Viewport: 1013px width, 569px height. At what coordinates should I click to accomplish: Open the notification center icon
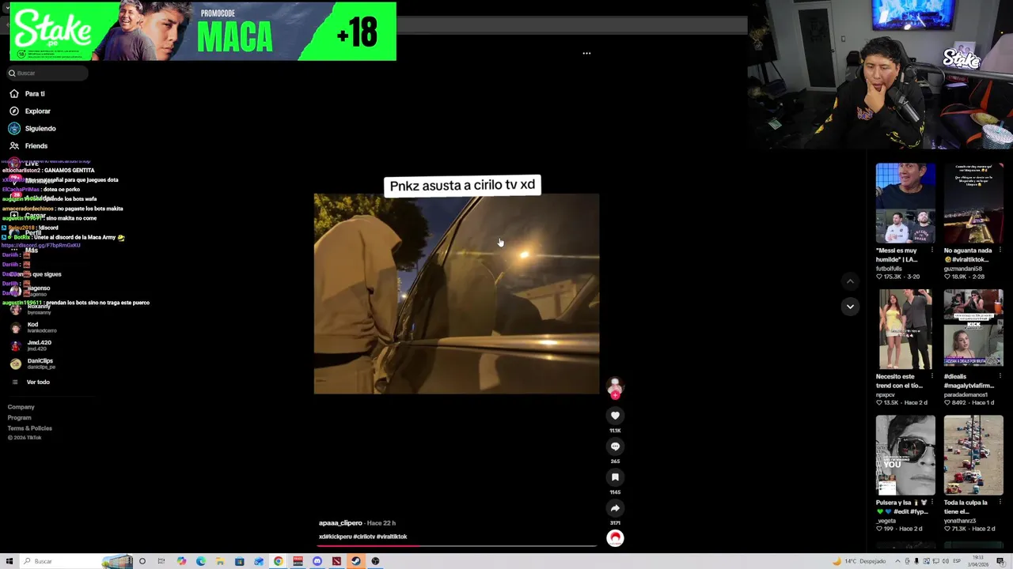pos(1000,561)
